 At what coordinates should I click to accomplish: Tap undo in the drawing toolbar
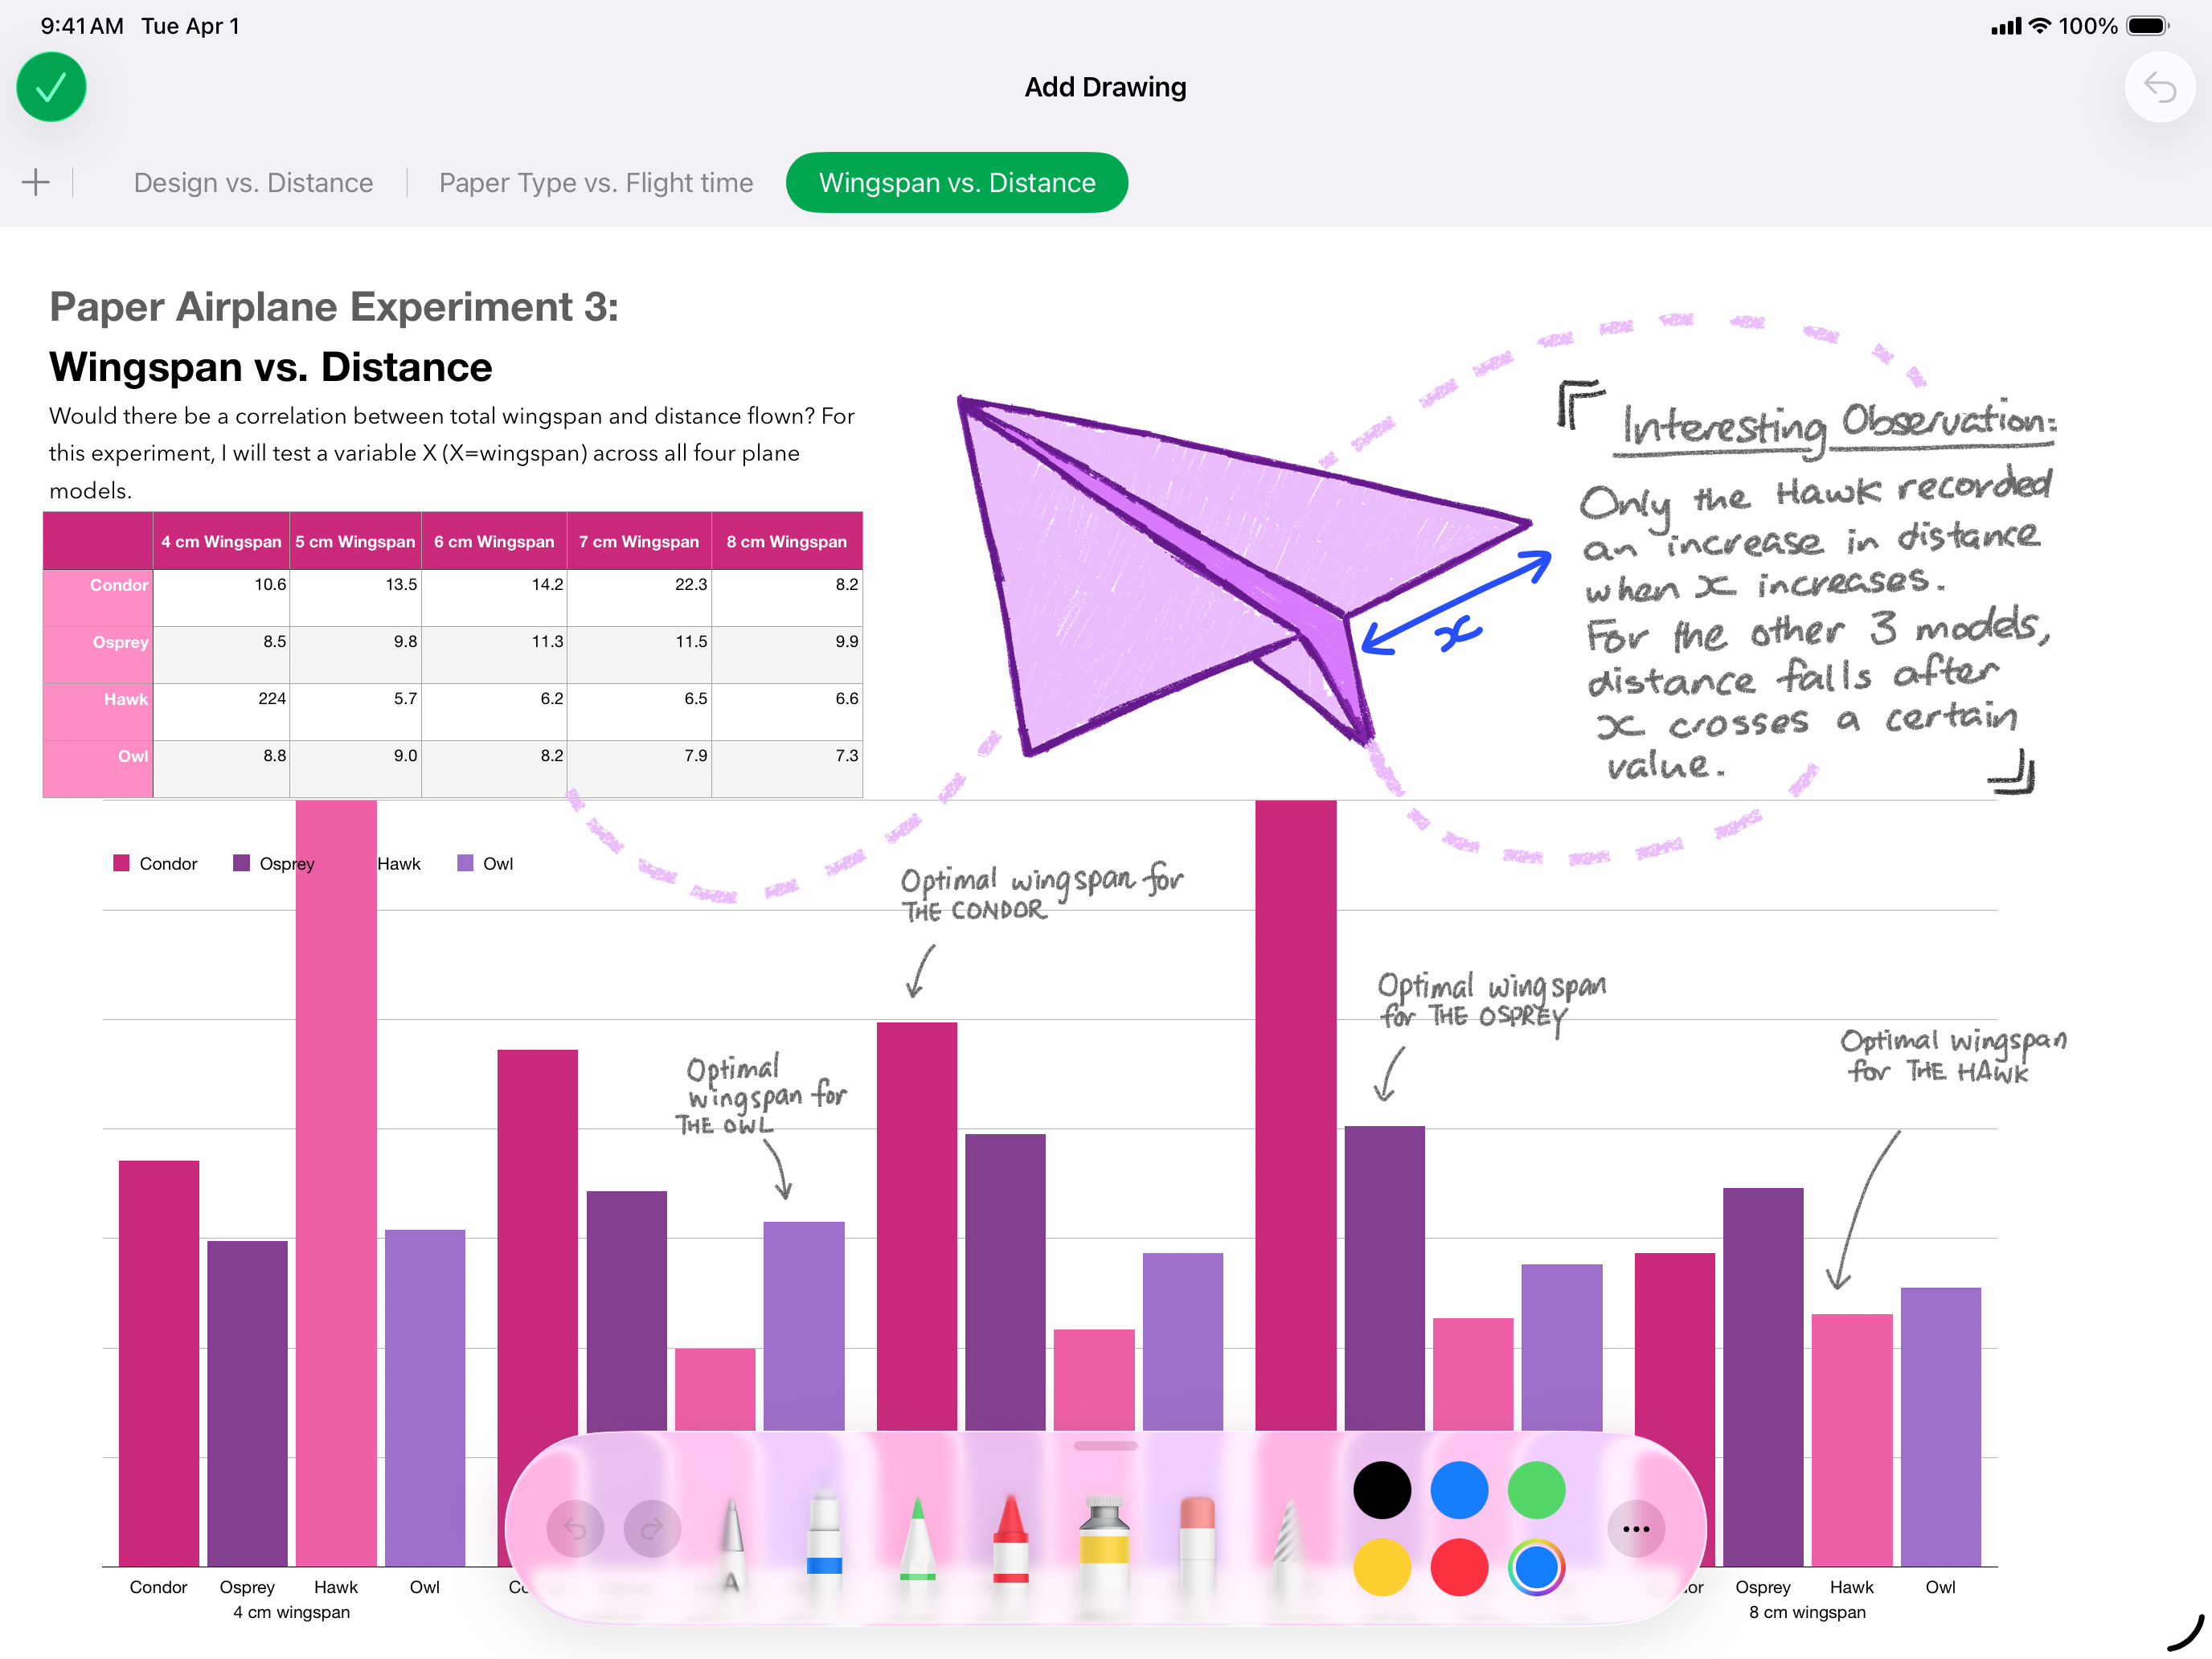point(575,1528)
